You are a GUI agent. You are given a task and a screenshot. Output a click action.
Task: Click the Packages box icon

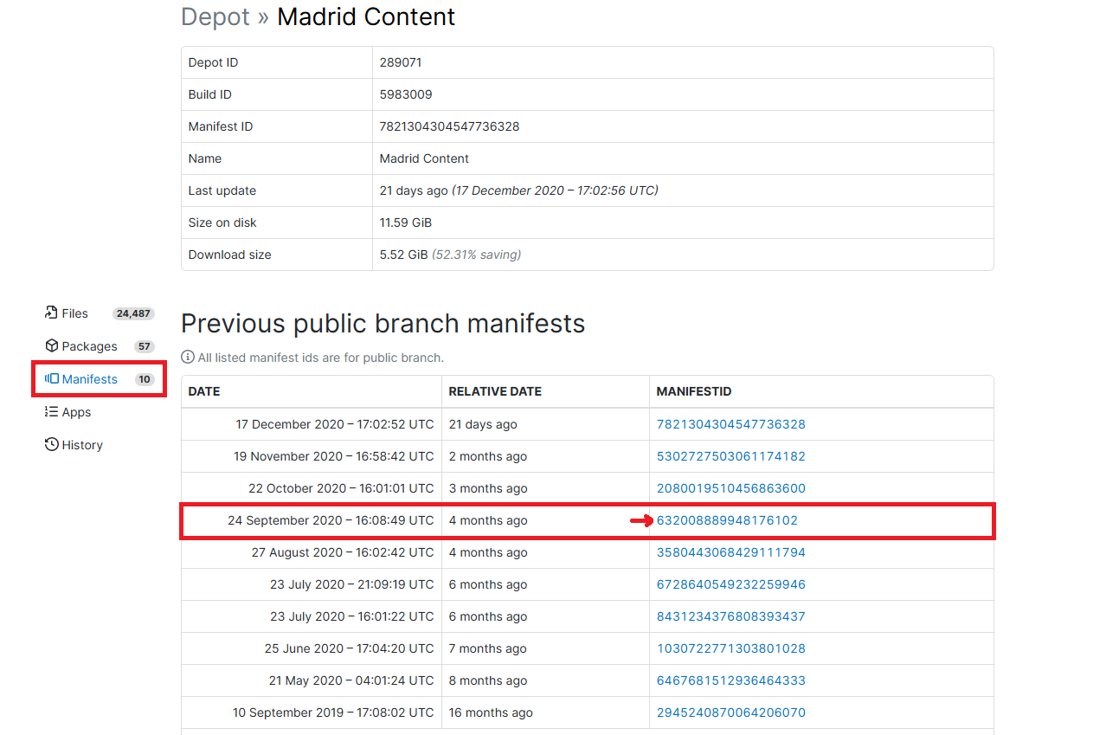click(51, 346)
